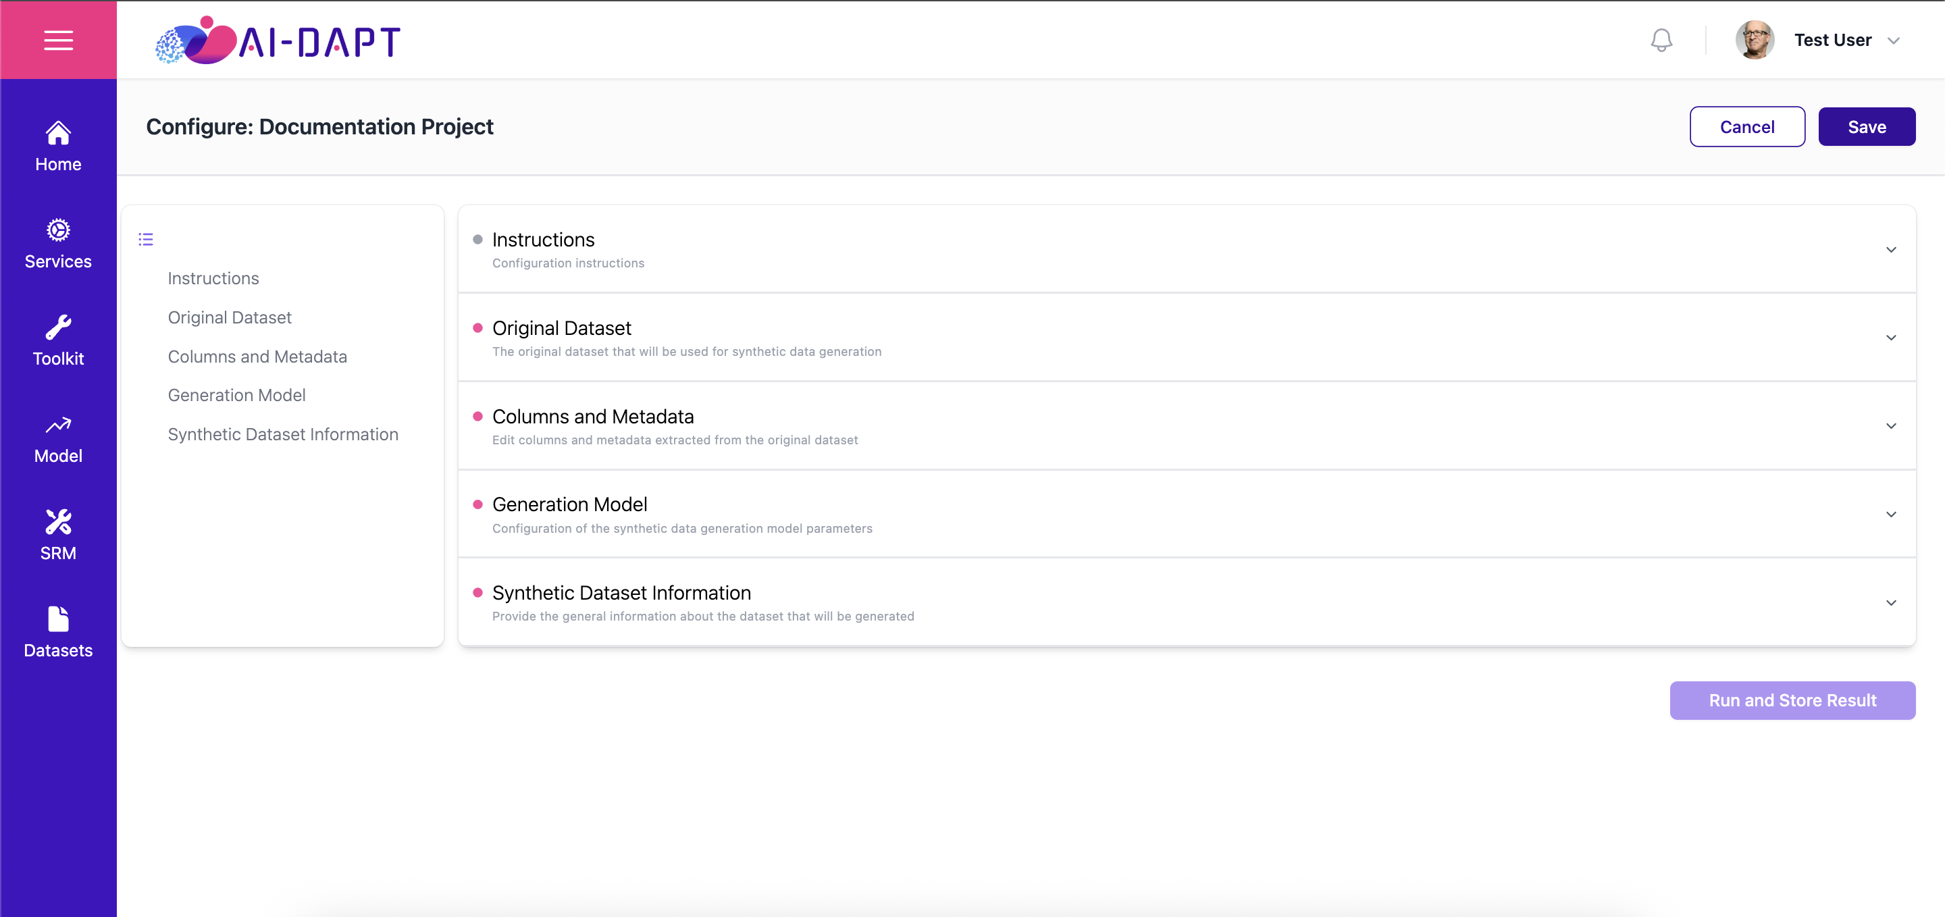Image resolution: width=1945 pixels, height=917 pixels.
Task: Click Run and Store Result button
Action: click(1792, 700)
